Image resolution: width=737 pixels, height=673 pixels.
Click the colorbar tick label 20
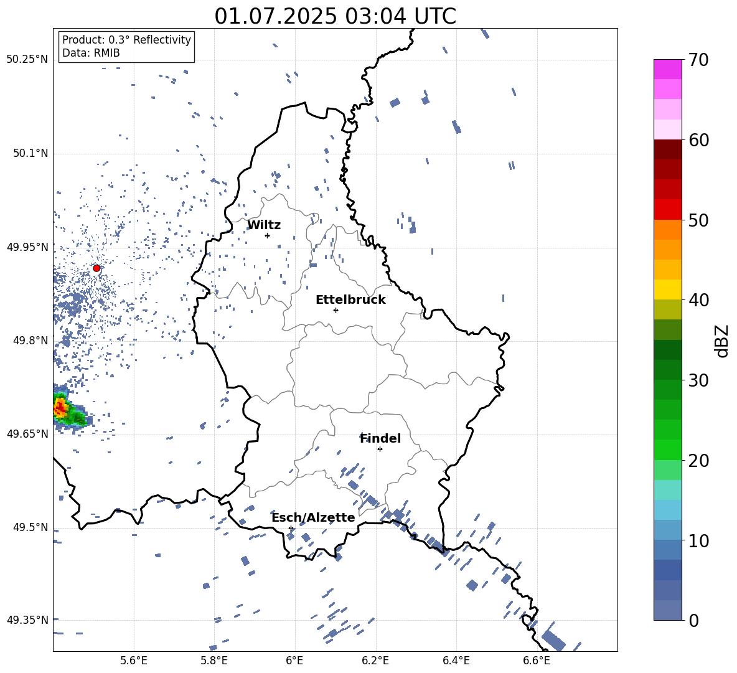pyautogui.click(x=698, y=460)
